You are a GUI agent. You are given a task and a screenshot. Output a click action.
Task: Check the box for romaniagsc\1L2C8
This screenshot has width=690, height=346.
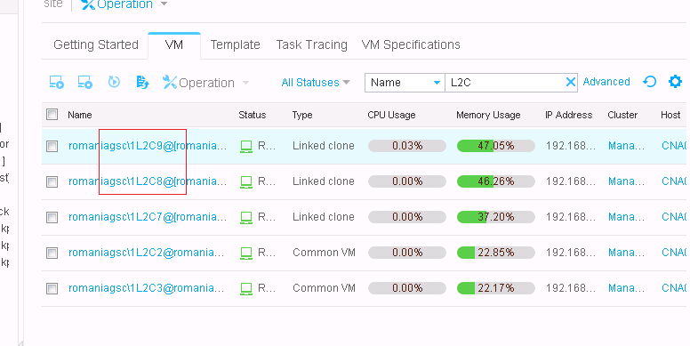(x=52, y=181)
